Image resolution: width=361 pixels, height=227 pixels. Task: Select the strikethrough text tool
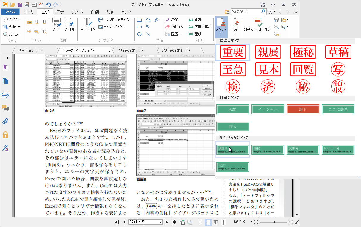[29, 31]
